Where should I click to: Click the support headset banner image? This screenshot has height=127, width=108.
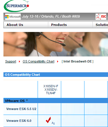56,44
